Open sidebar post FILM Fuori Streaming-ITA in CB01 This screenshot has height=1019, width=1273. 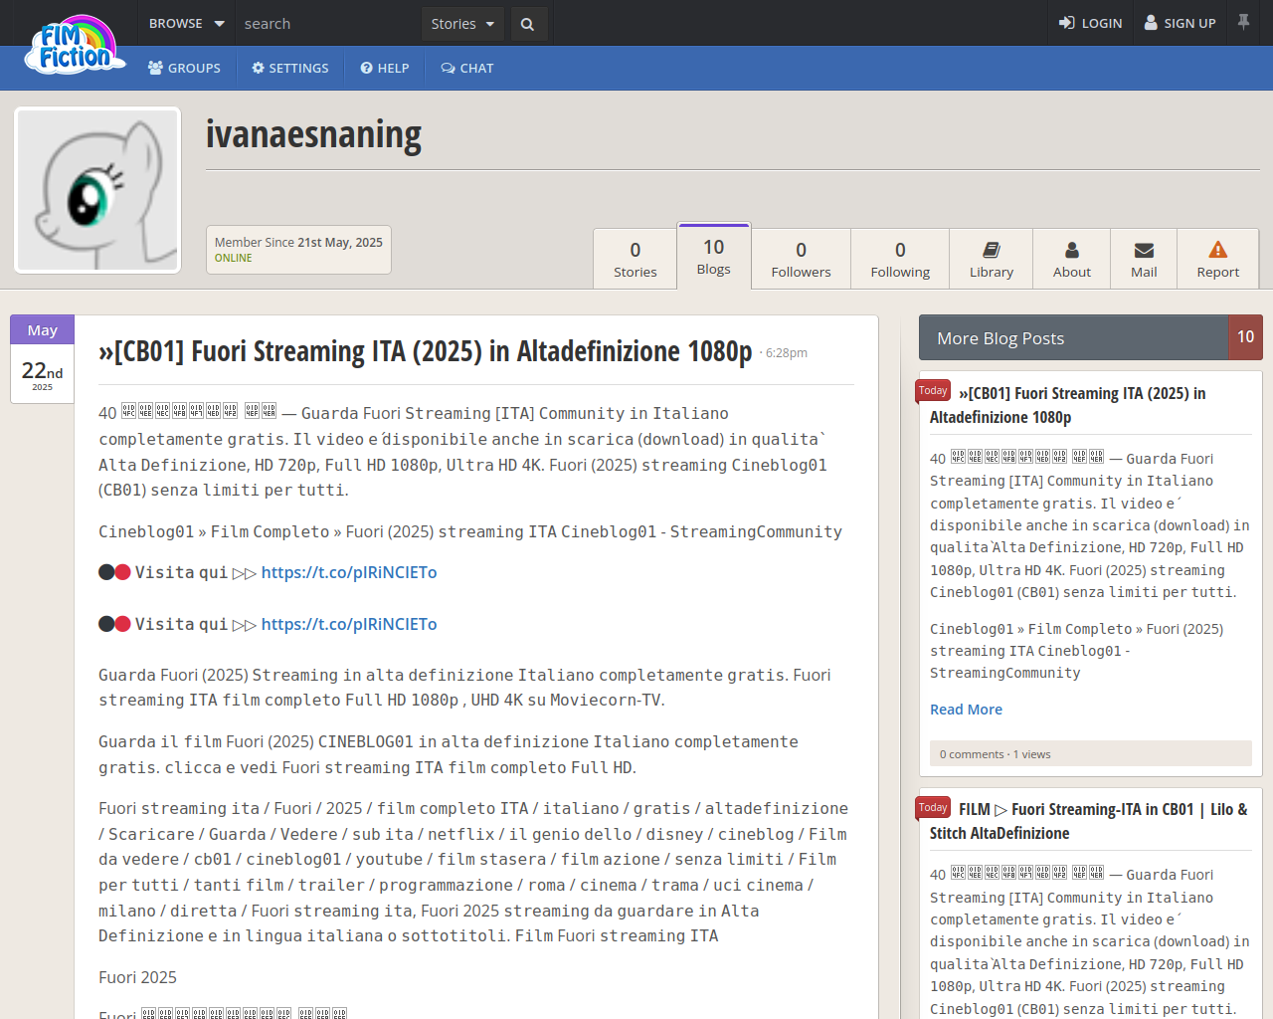(x=1088, y=821)
